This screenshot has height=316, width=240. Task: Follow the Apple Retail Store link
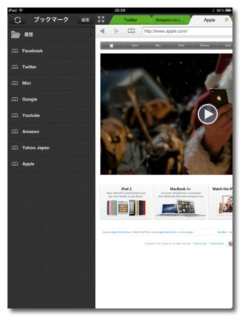click(167, 232)
